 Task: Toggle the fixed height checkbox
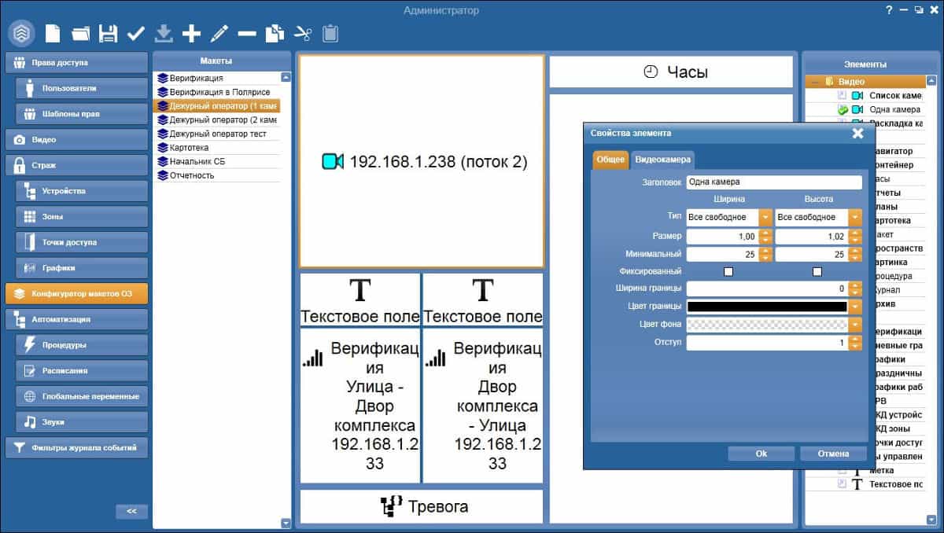pyautogui.click(x=817, y=271)
